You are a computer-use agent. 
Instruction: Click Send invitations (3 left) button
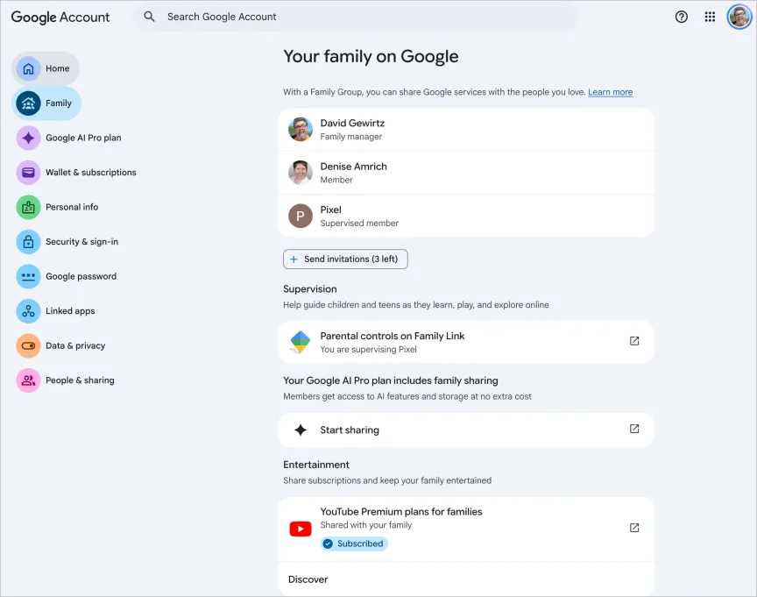(x=345, y=259)
